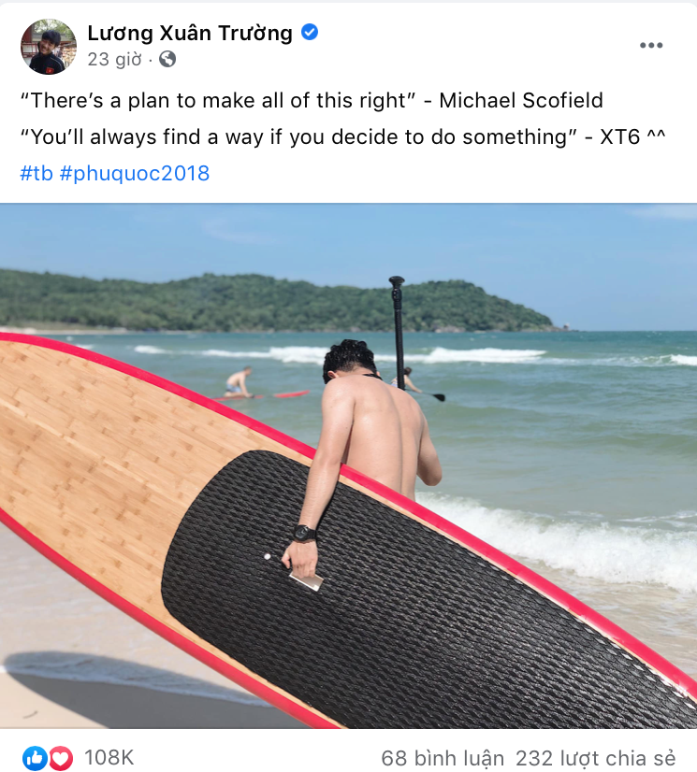Open Lương Xuân Trường's profile name link
Screen dimensions: 697x772
190,33
